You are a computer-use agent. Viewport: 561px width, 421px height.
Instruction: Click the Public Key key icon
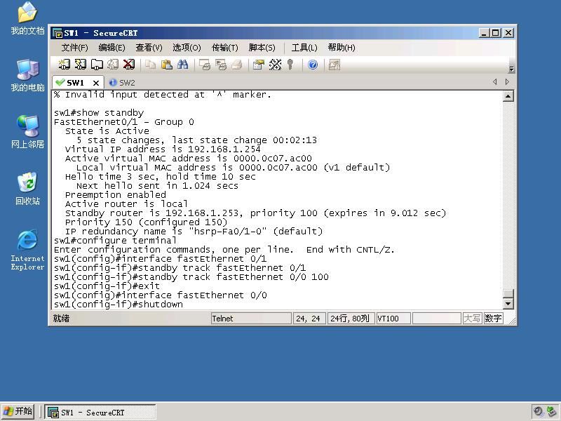coord(290,65)
